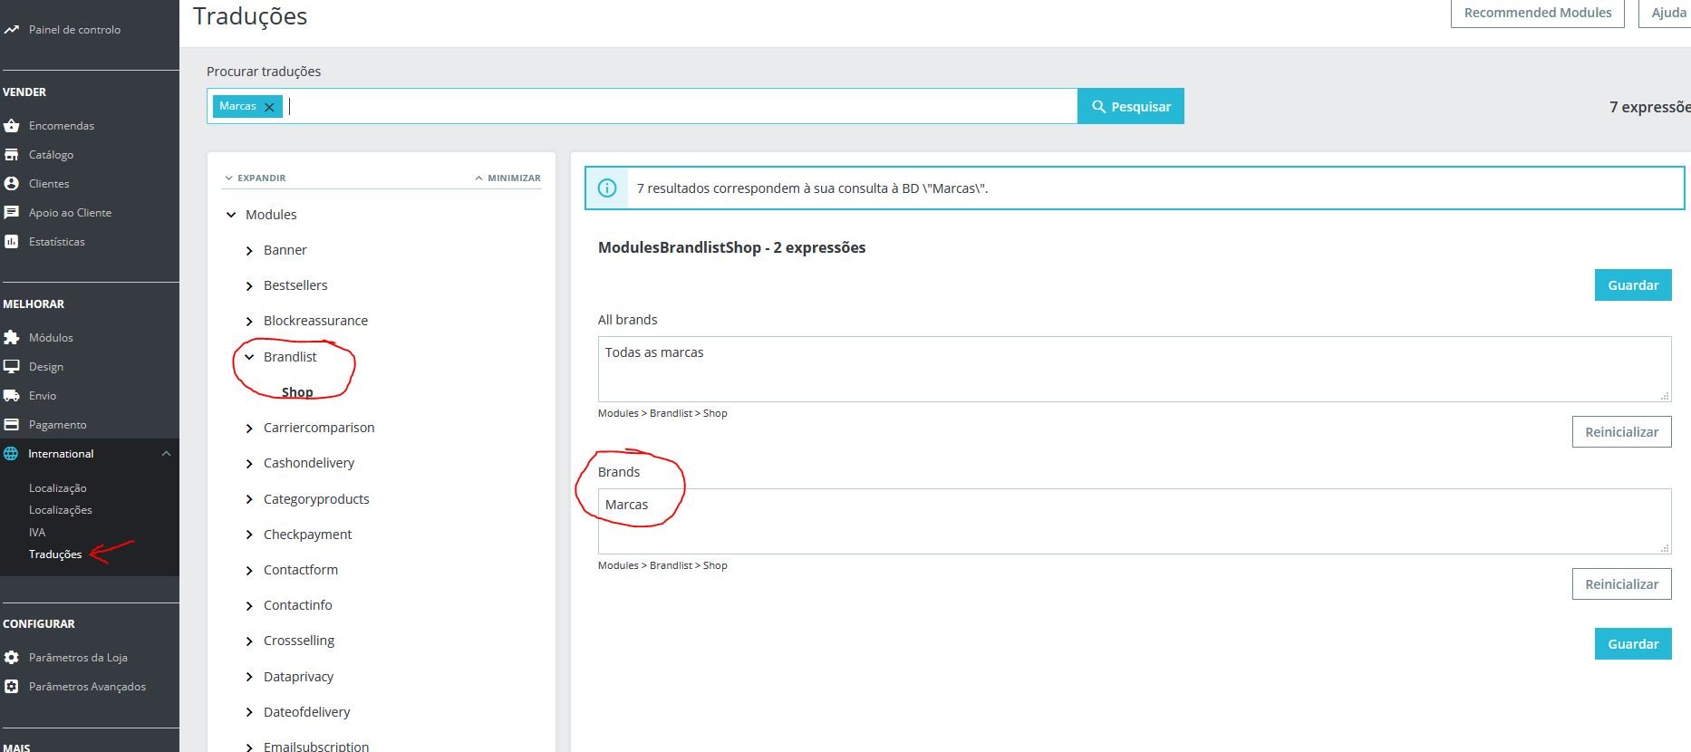Click the Design monitor icon
This screenshot has width=1691, height=752.
11,367
